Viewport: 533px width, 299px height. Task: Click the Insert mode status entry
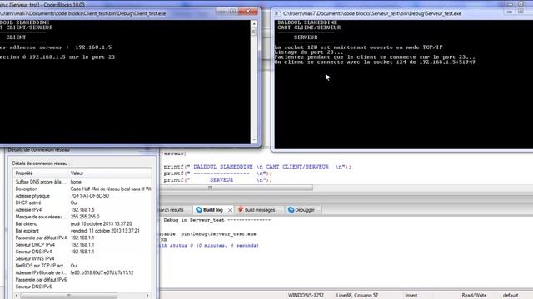pyautogui.click(x=411, y=296)
